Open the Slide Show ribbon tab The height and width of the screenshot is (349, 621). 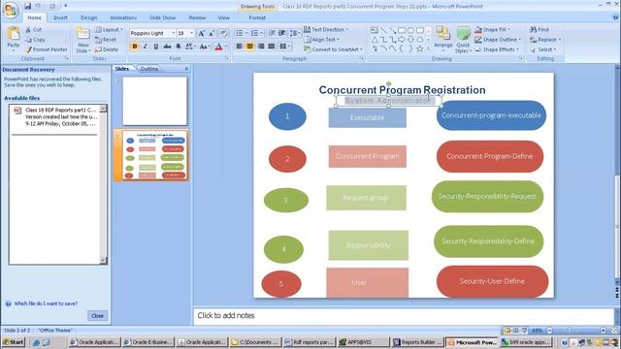162,17
